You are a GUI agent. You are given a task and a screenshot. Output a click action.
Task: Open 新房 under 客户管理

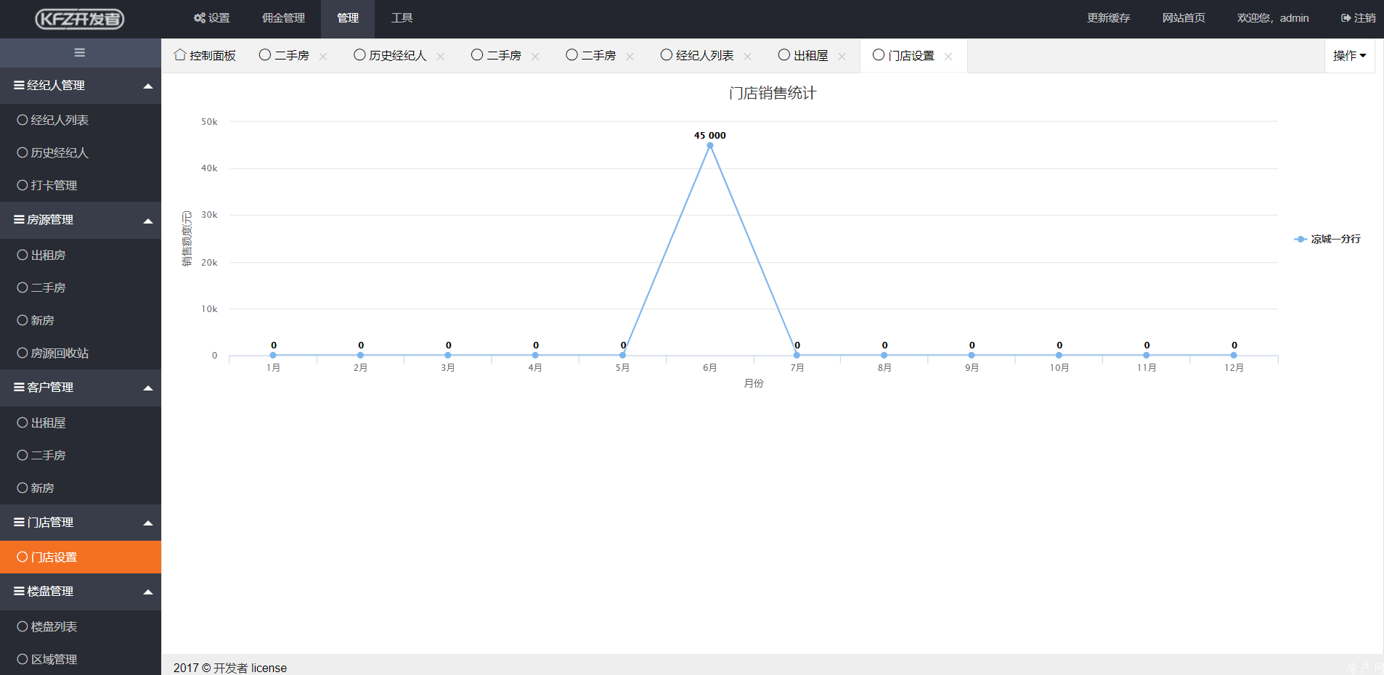(x=81, y=488)
